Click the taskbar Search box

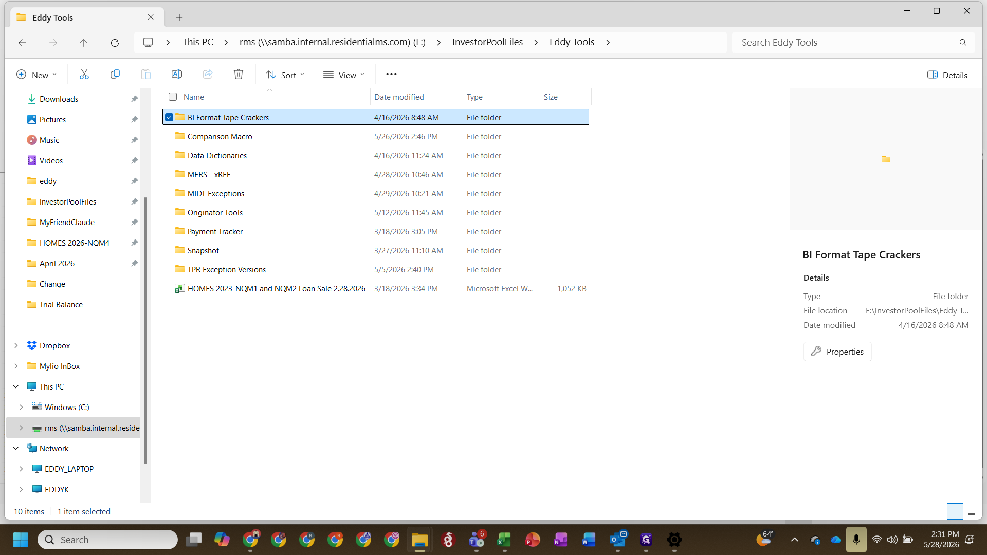point(107,540)
